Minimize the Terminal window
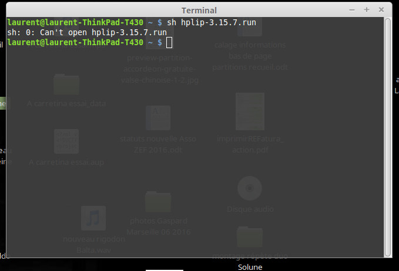 [x=352, y=10]
